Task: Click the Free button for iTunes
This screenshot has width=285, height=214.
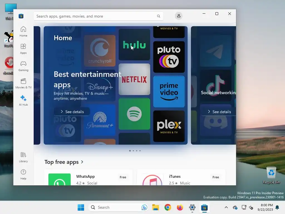Action: [216, 177]
